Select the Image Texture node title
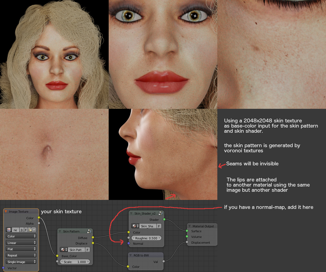Viewport: 326px width, 272px height. click(19, 212)
